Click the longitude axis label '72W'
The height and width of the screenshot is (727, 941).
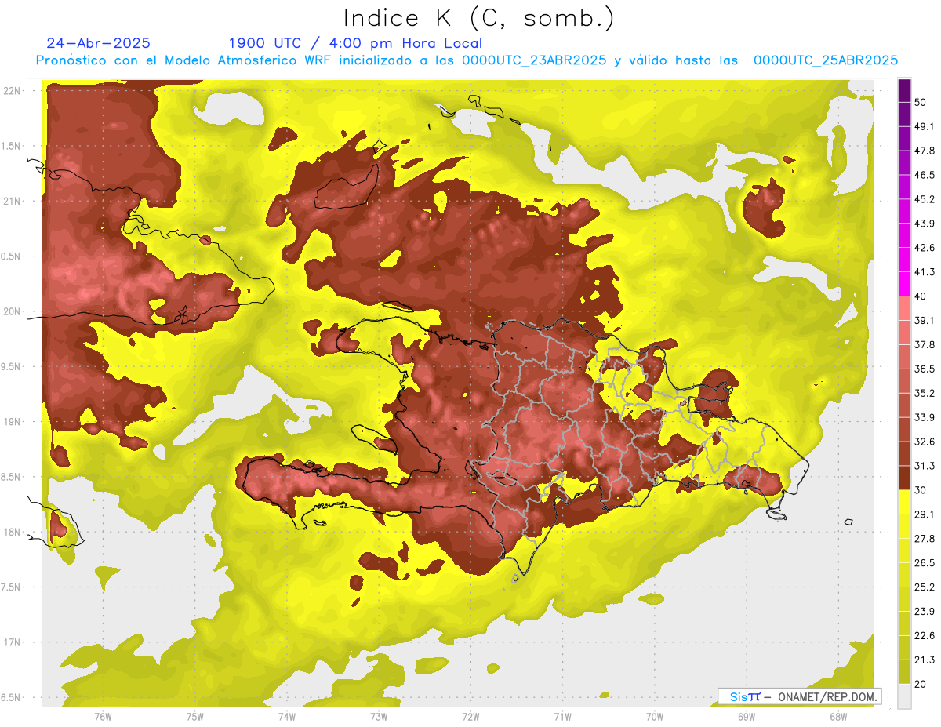click(470, 718)
